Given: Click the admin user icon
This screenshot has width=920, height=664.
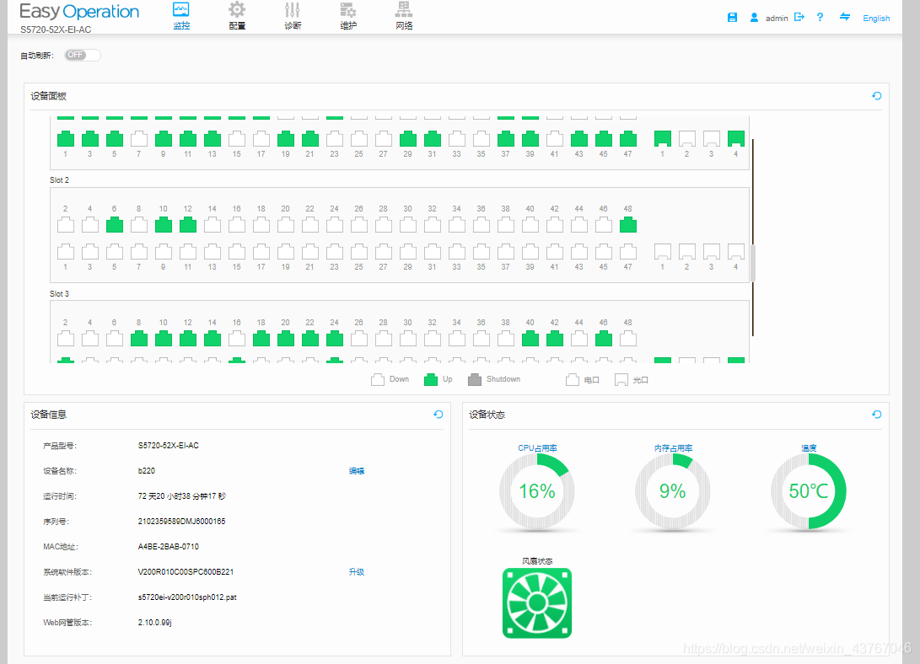Looking at the screenshot, I should pos(754,18).
